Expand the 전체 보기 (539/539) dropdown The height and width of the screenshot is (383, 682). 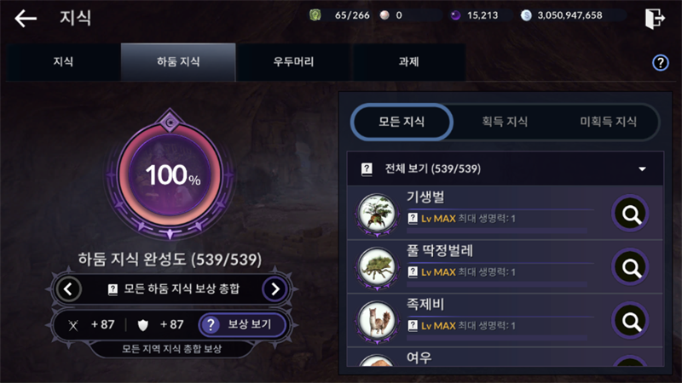506,169
